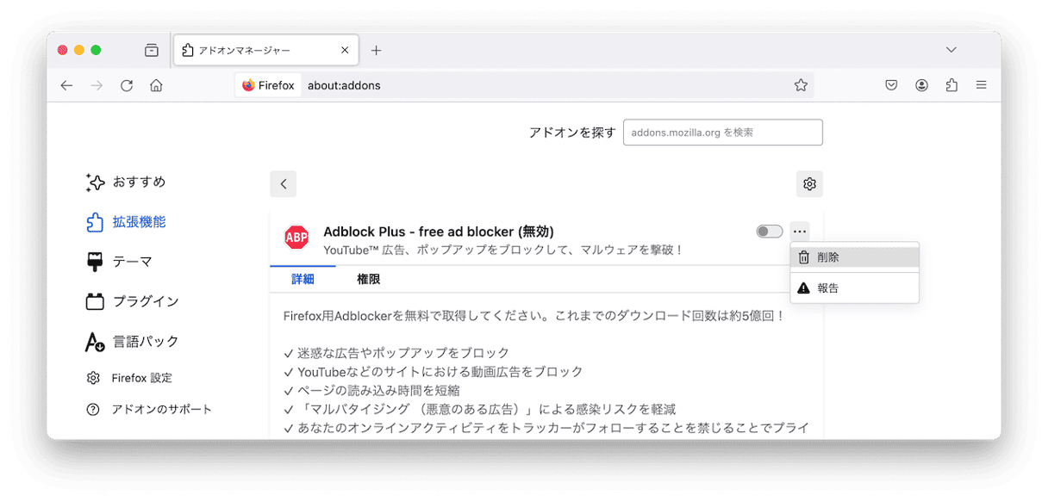The image size is (1048, 501).
Task: Open a new tab with plus button
Action: tap(376, 50)
